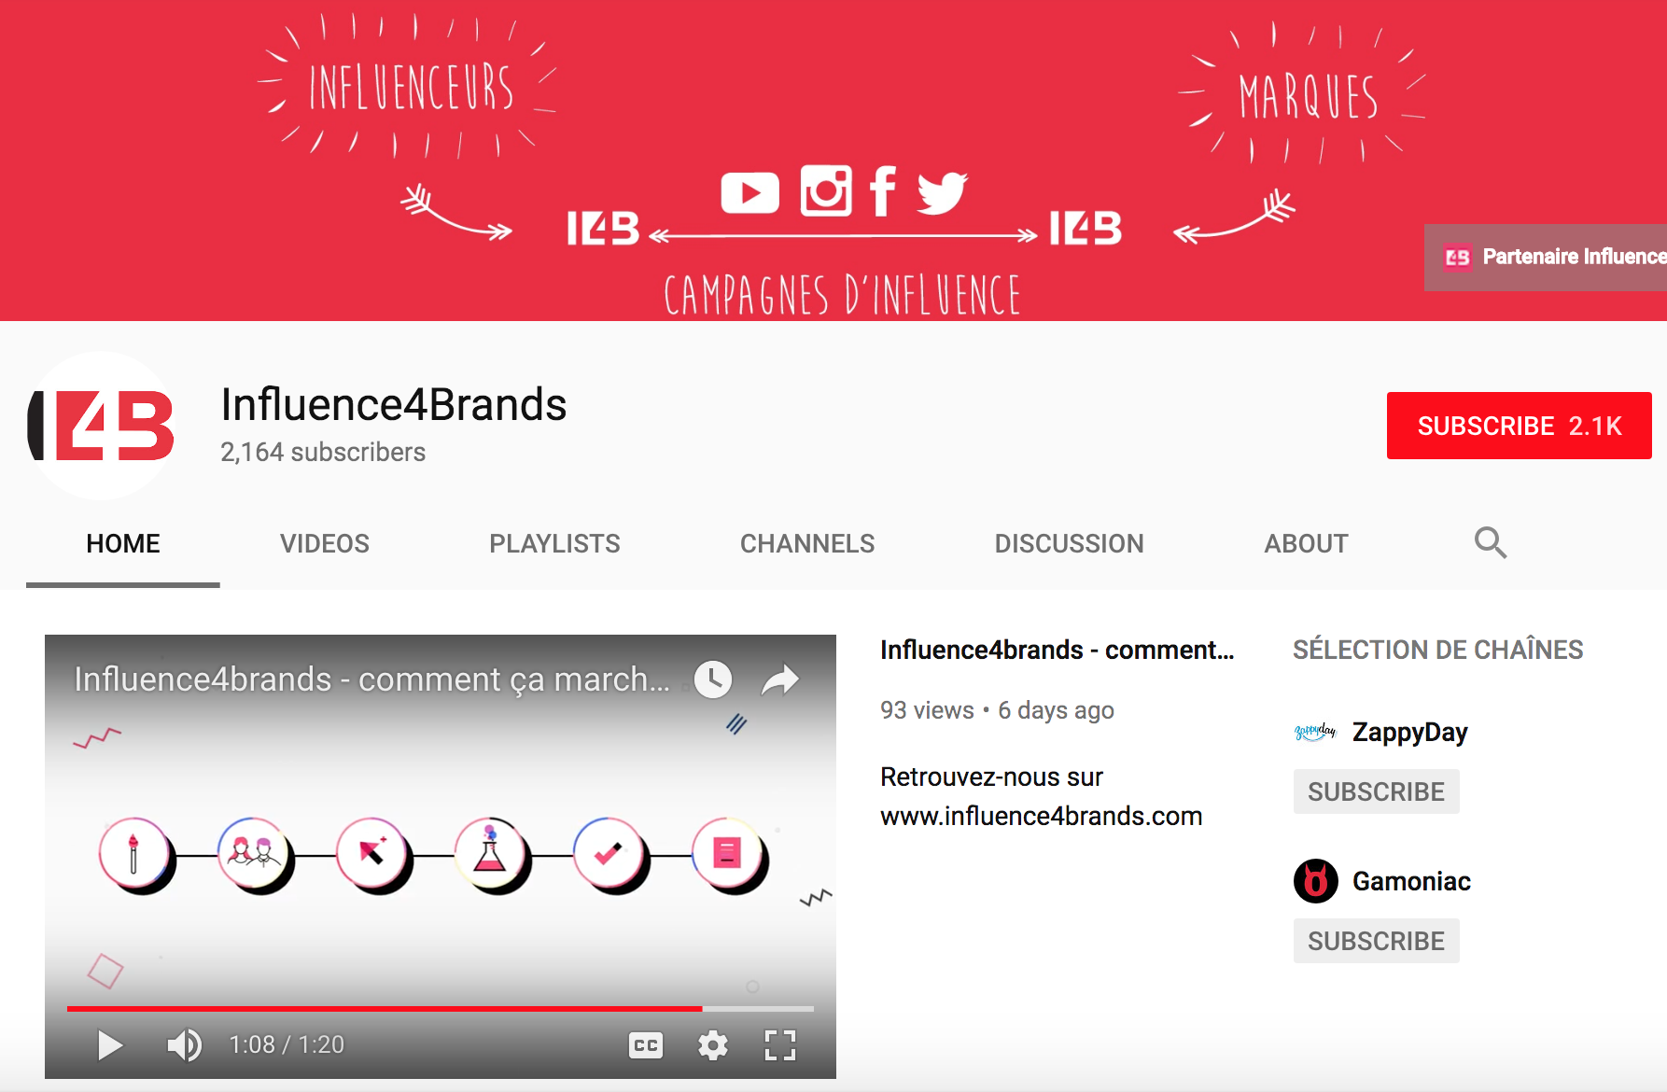Open the video title link beside player
This screenshot has height=1092, width=1667.
click(1057, 650)
